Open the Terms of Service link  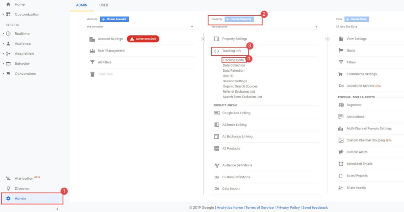(259, 208)
